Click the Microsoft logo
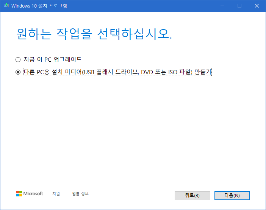This screenshot has height=210, width=266. point(30,194)
